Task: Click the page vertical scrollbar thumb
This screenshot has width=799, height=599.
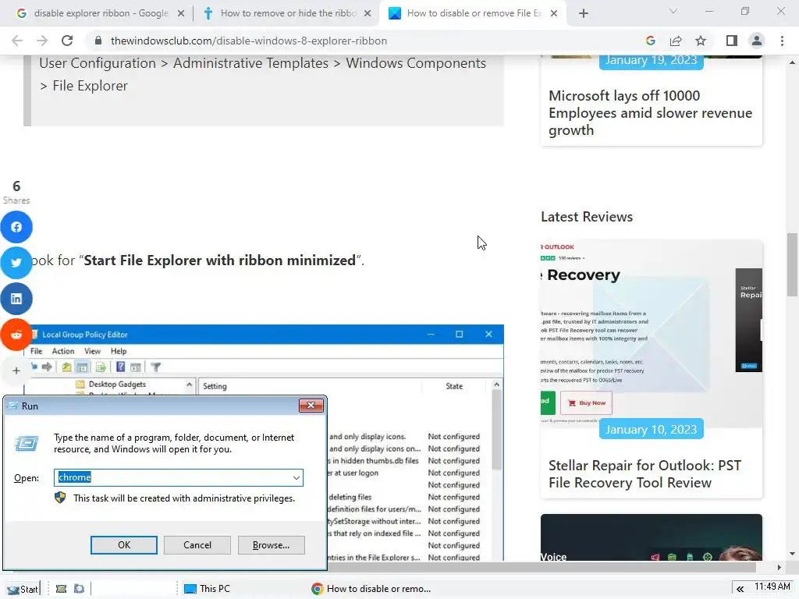Action: click(792, 264)
